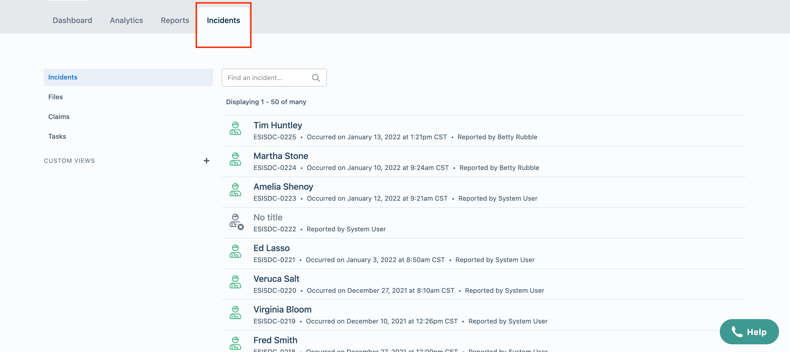790x352 pixels.
Task: Open Tasks in the sidebar
Action: 57,137
